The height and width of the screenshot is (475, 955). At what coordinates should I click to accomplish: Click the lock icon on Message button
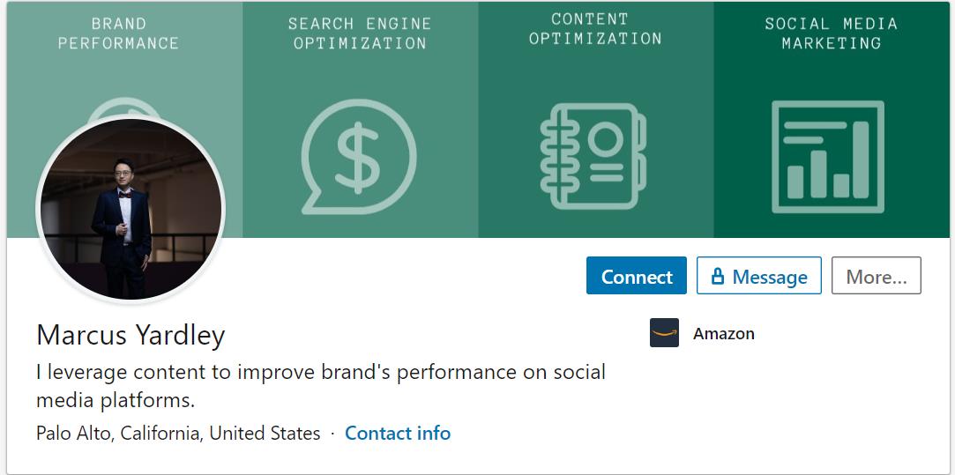717,277
